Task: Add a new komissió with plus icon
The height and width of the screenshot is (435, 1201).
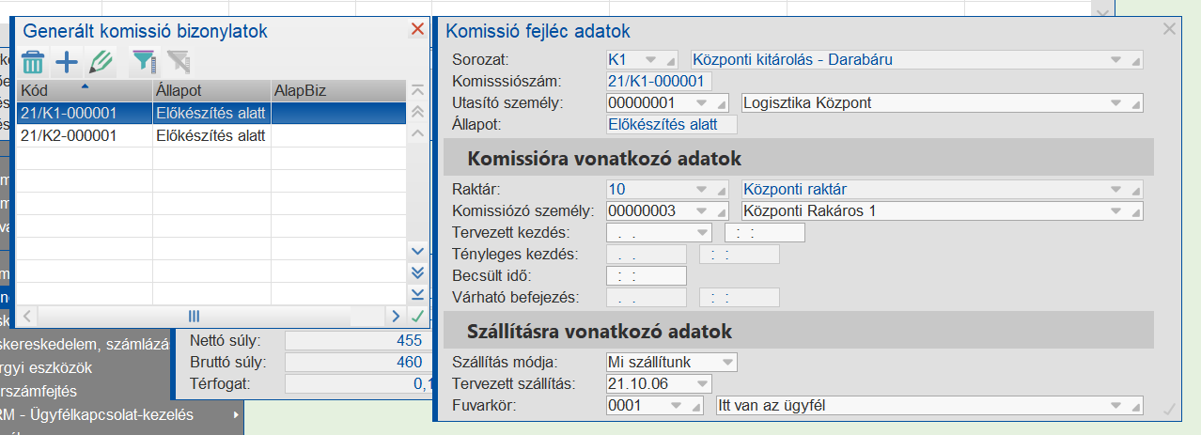Action: click(x=67, y=63)
